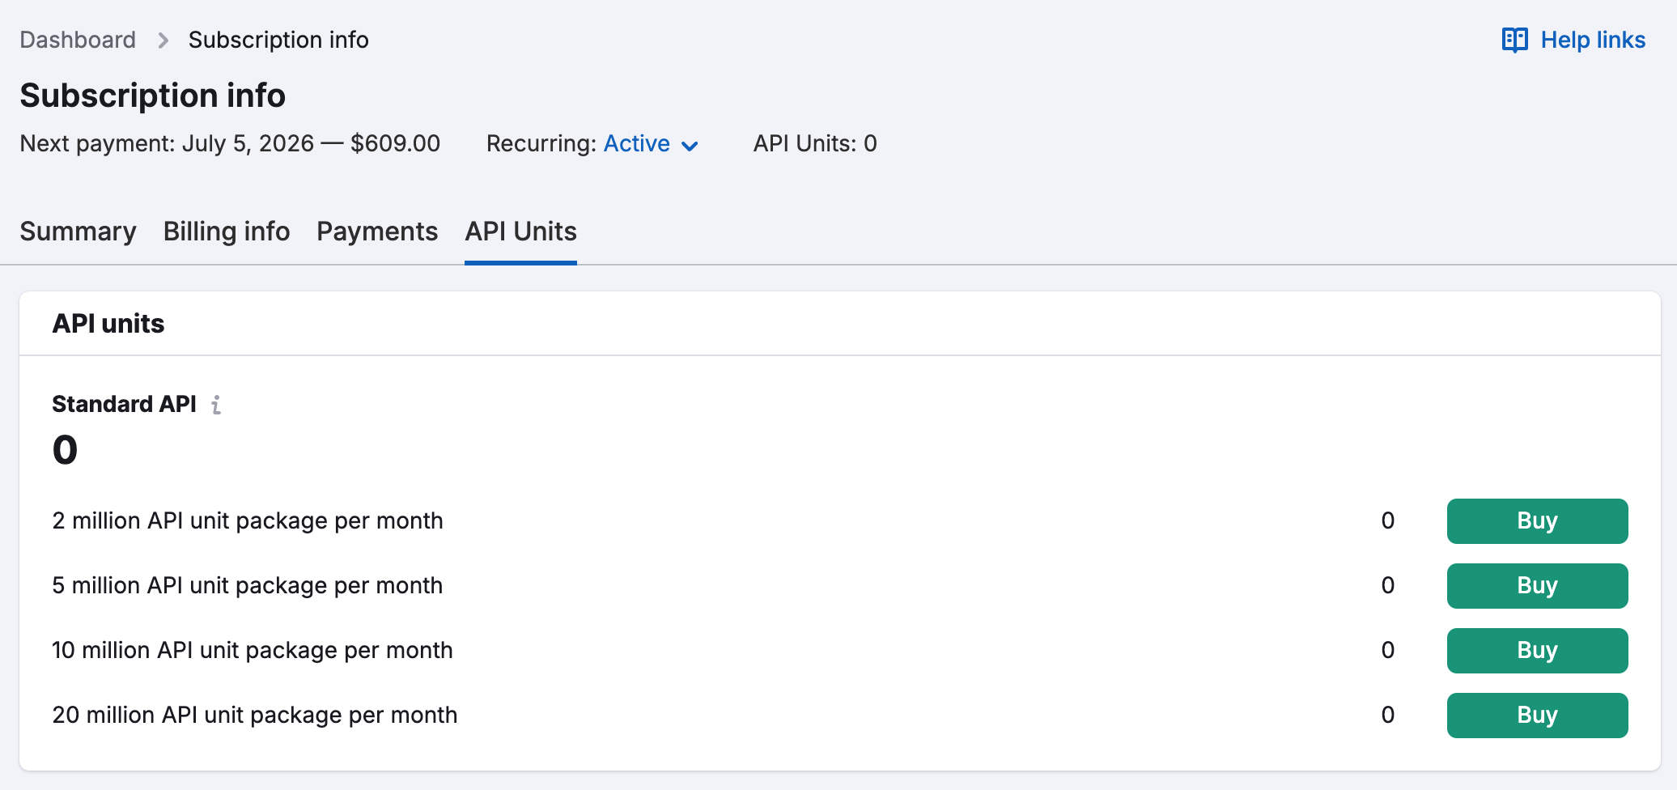
Task: Click the quantity 0 in the 2 million row
Action: (1388, 520)
